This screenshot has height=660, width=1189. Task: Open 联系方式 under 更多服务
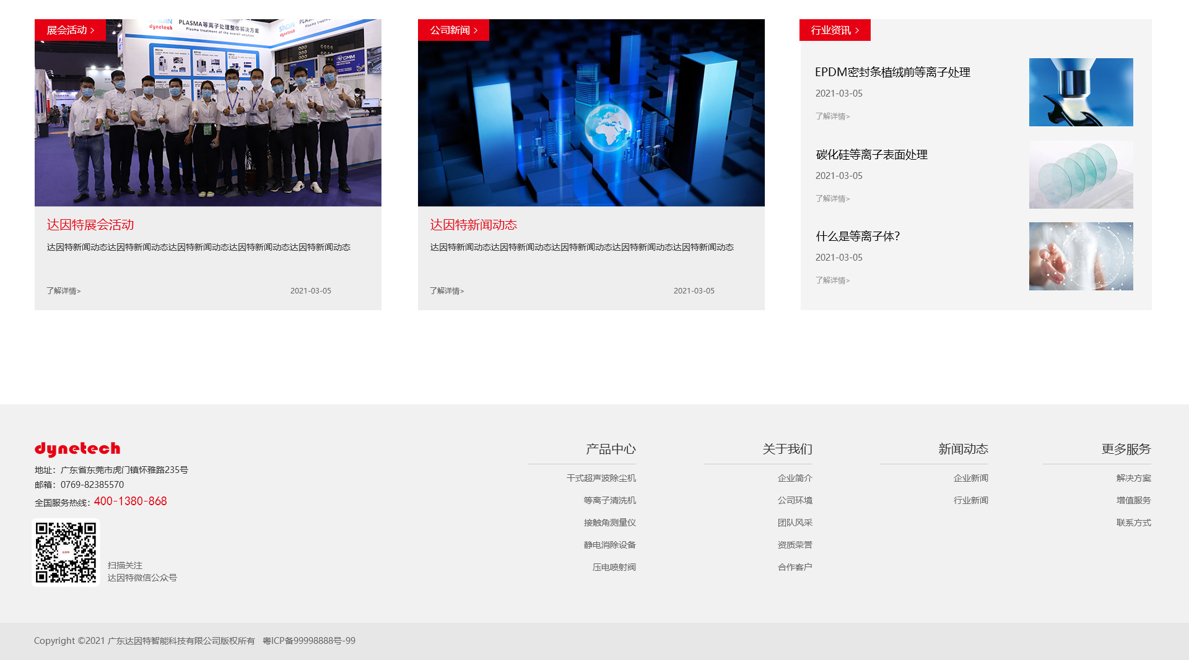(x=1133, y=523)
